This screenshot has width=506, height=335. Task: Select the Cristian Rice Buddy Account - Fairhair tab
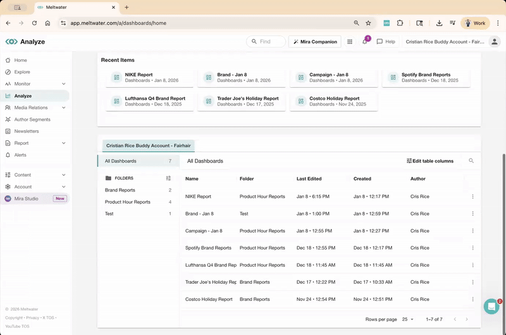click(x=149, y=146)
